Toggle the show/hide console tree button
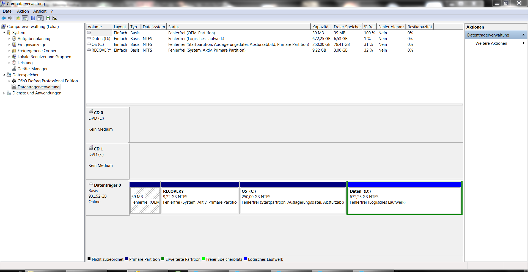 pyautogui.click(x=25, y=18)
